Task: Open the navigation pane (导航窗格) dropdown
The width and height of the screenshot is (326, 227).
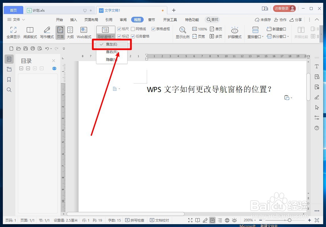Action: click(x=106, y=37)
